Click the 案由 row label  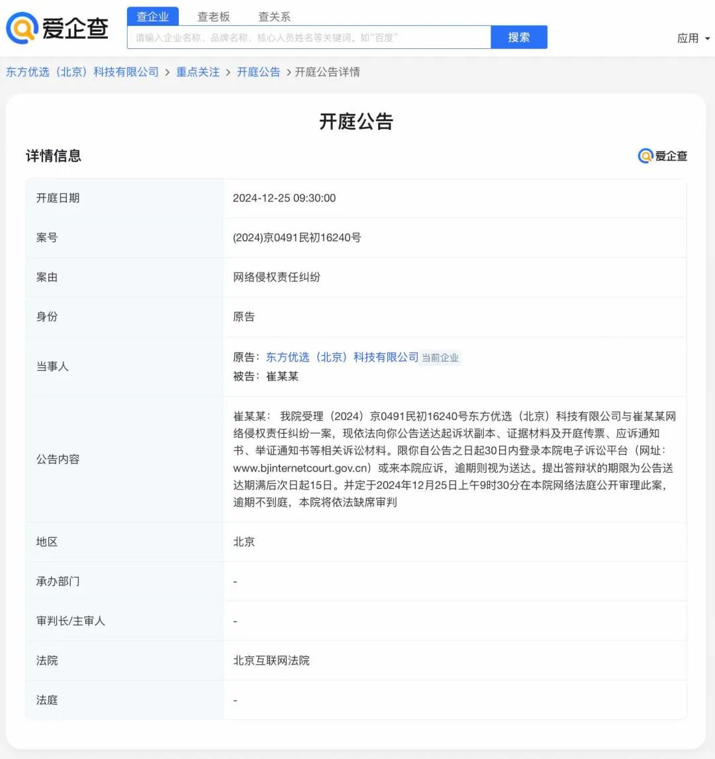click(47, 278)
